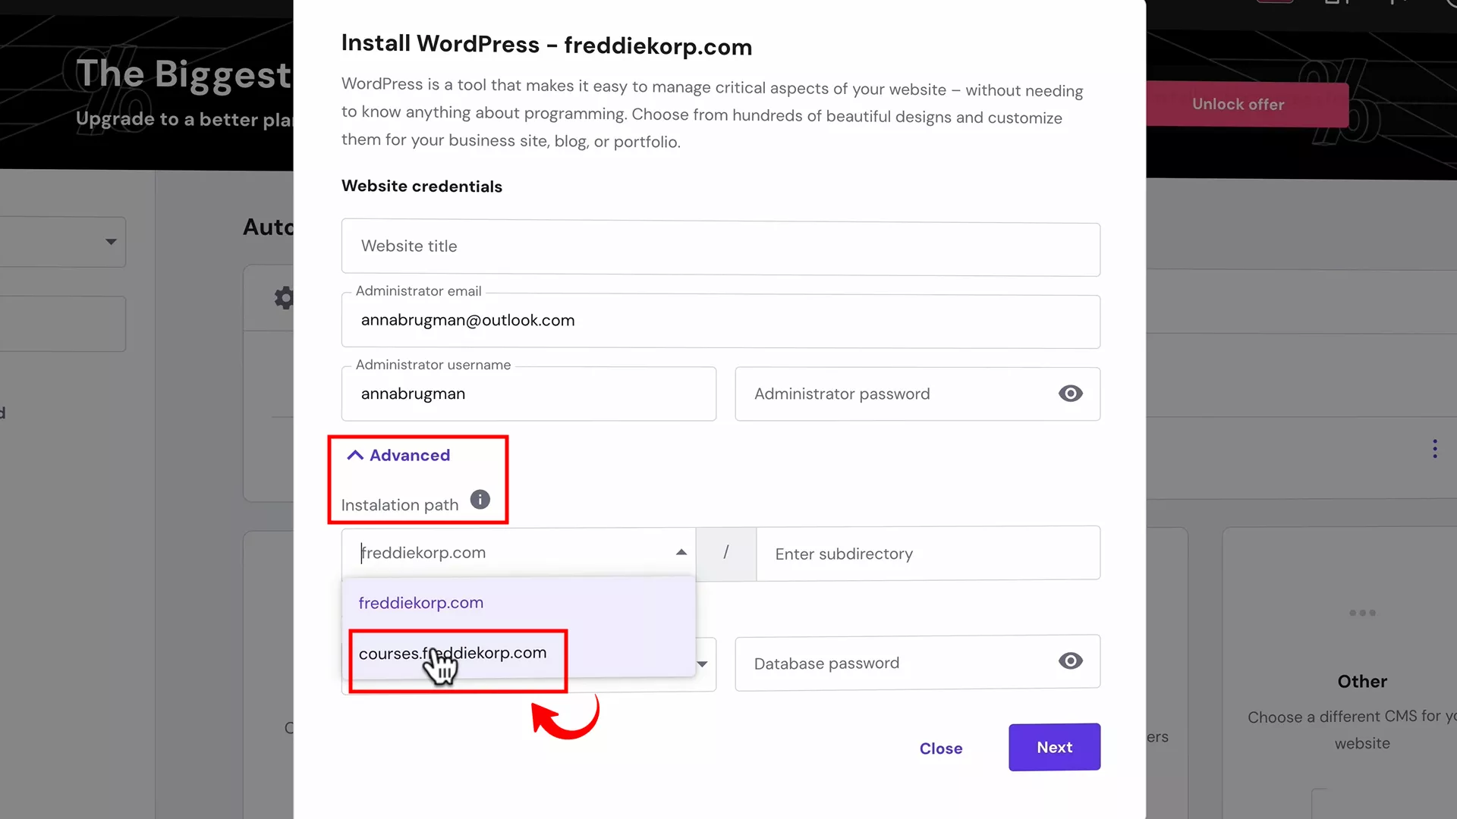Screen dimensions: 1457x819
Task: Click Close to dismiss the dialog
Action: click(940, 748)
